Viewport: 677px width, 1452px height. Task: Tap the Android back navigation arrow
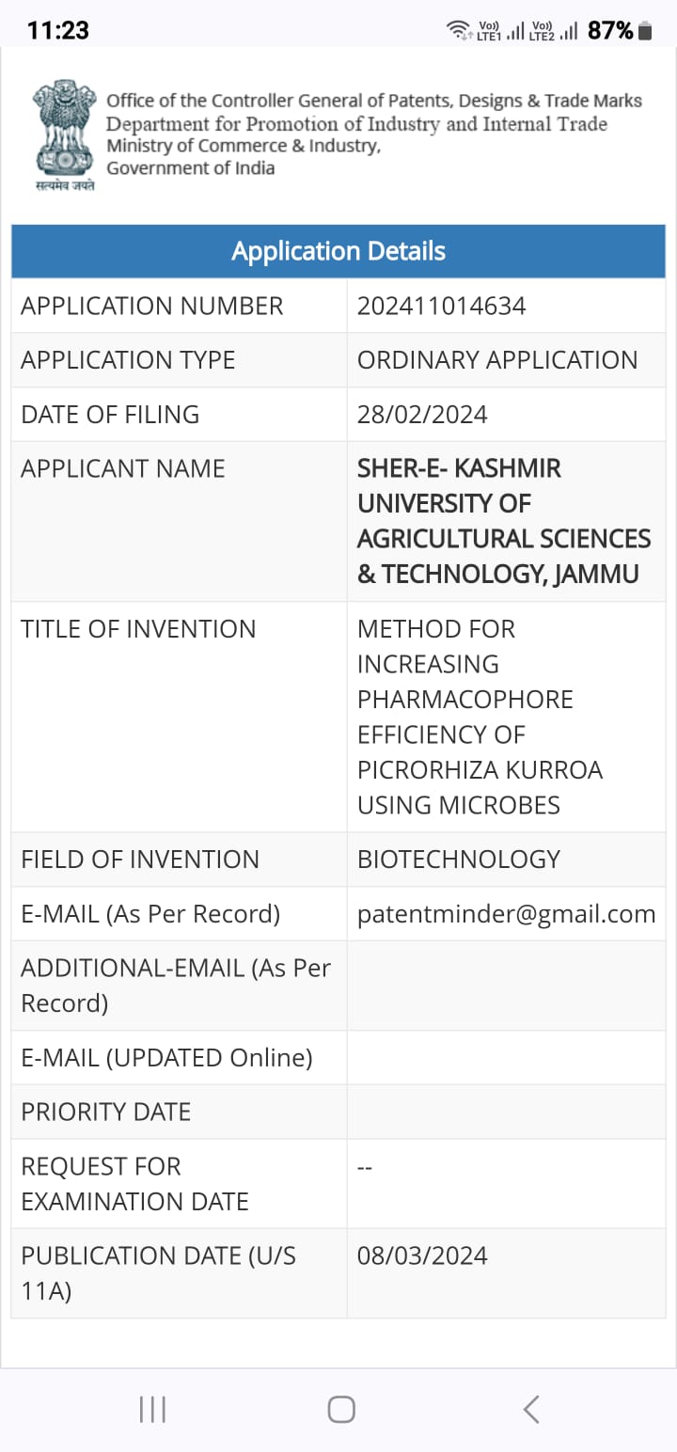coord(531,1409)
